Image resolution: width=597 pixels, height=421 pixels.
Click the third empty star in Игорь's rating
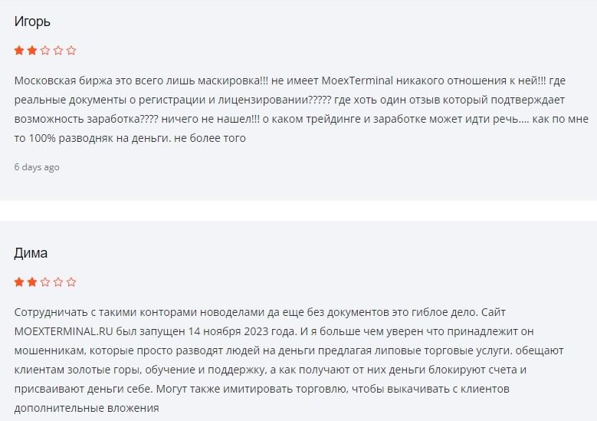coord(45,51)
